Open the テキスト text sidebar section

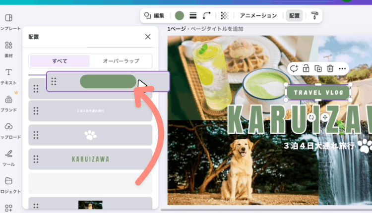coord(9,76)
